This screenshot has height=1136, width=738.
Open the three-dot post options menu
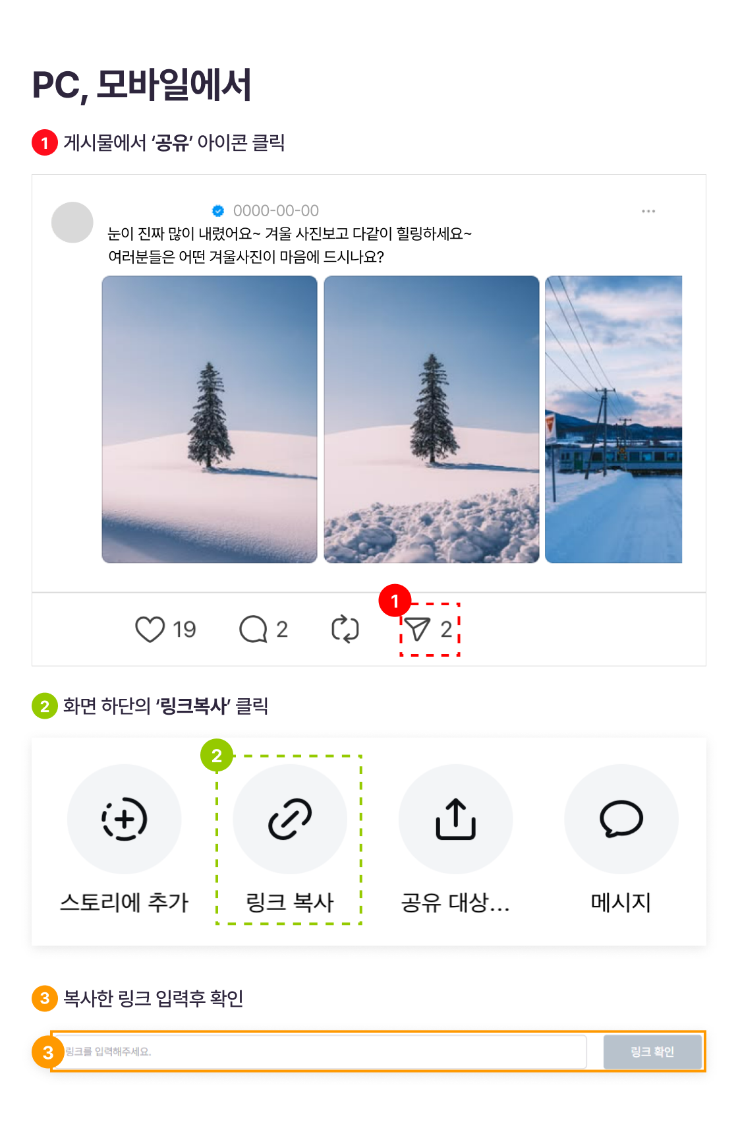tap(648, 211)
